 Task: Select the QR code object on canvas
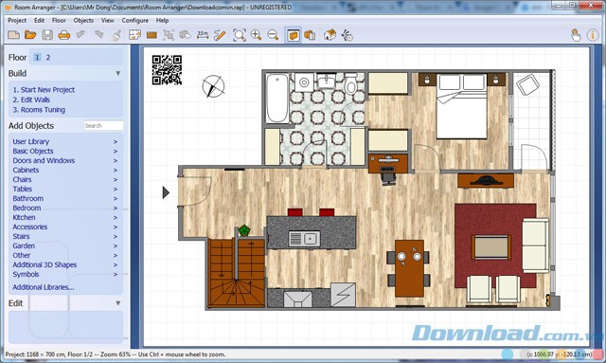click(167, 70)
